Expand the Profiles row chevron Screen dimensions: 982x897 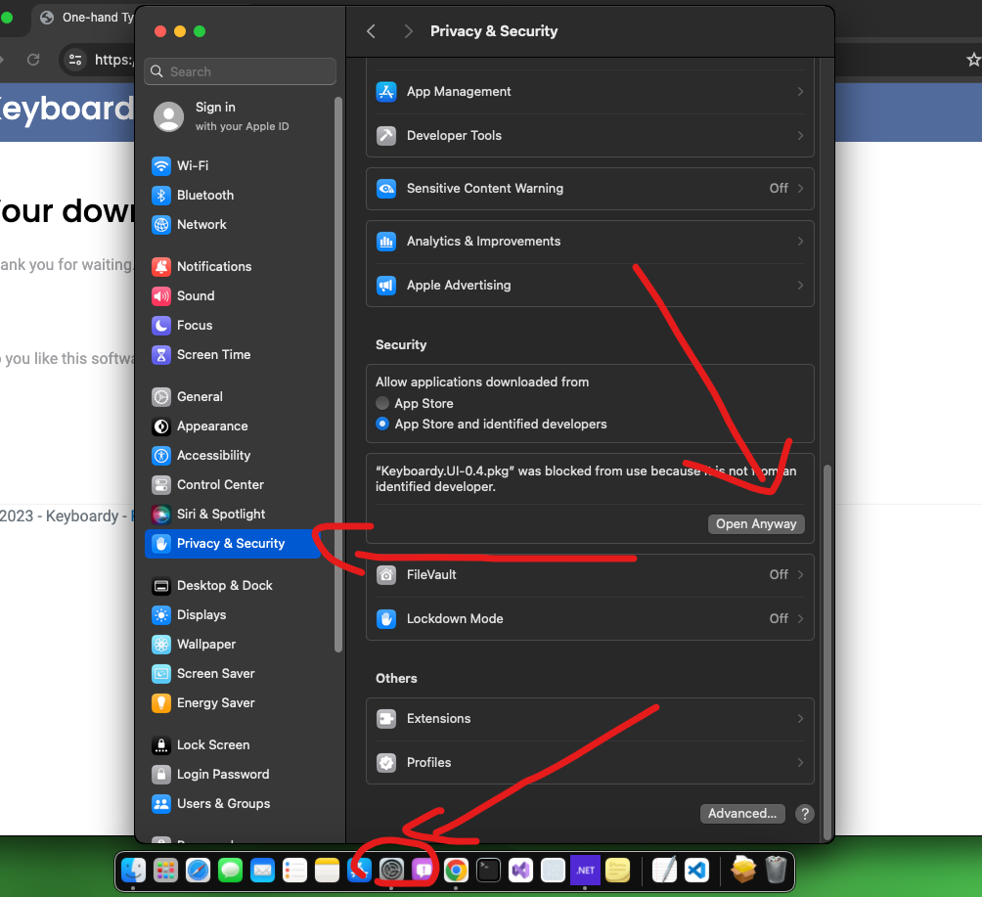(800, 762)
